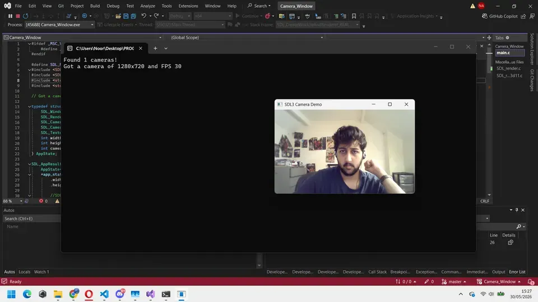Toggle a bookmark with the bookmark icon
Image resolution: width=538 pixels, height=302 pixels.
point(354,16)
